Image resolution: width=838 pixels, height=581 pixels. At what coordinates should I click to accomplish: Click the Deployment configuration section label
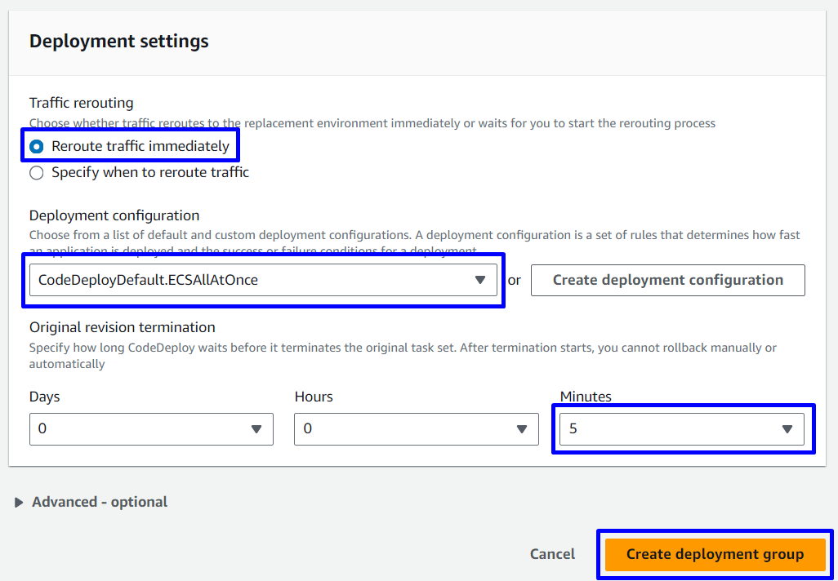click(x=114, y=215)
